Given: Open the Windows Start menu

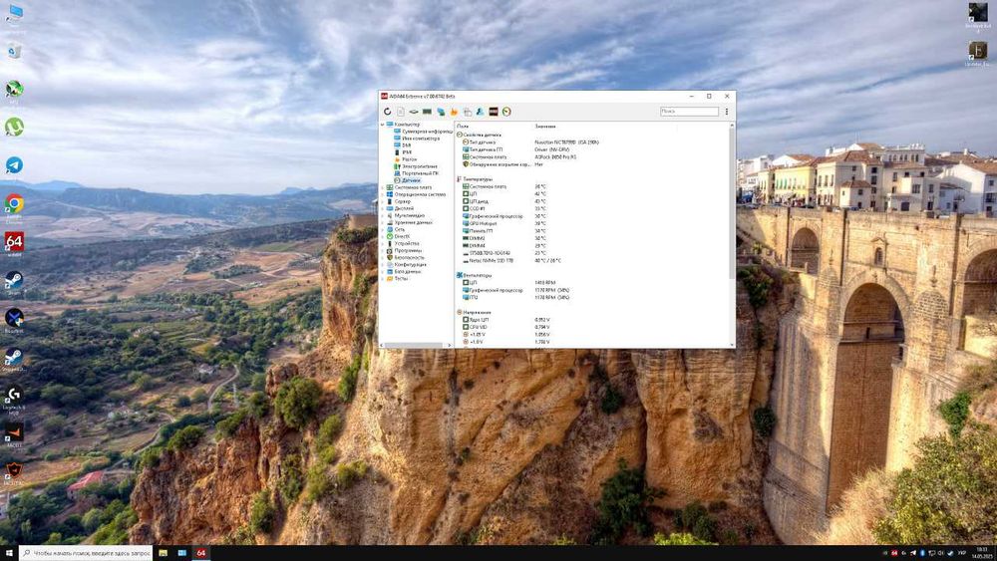Looking at the screenshot, I should (9, 553).
